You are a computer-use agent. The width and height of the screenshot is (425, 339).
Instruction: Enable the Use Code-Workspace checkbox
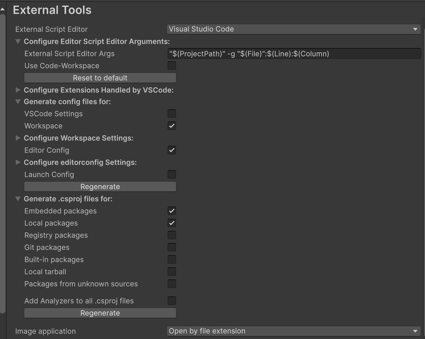pyautogui.click(x=172, y=65)
